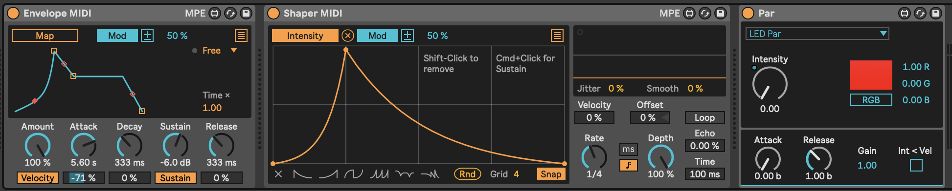Open Envelope MIDI multimap list icon
952x191 pixels.
(x=241, y=36)
